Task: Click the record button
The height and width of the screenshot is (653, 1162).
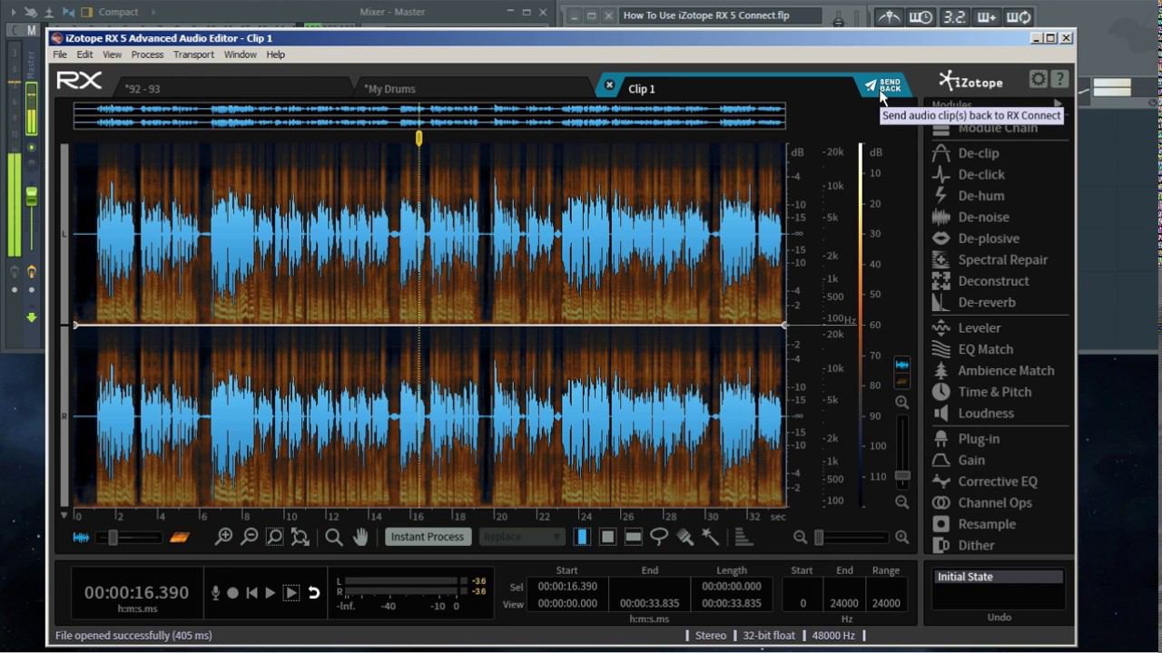Action: (x=232, y=592)
